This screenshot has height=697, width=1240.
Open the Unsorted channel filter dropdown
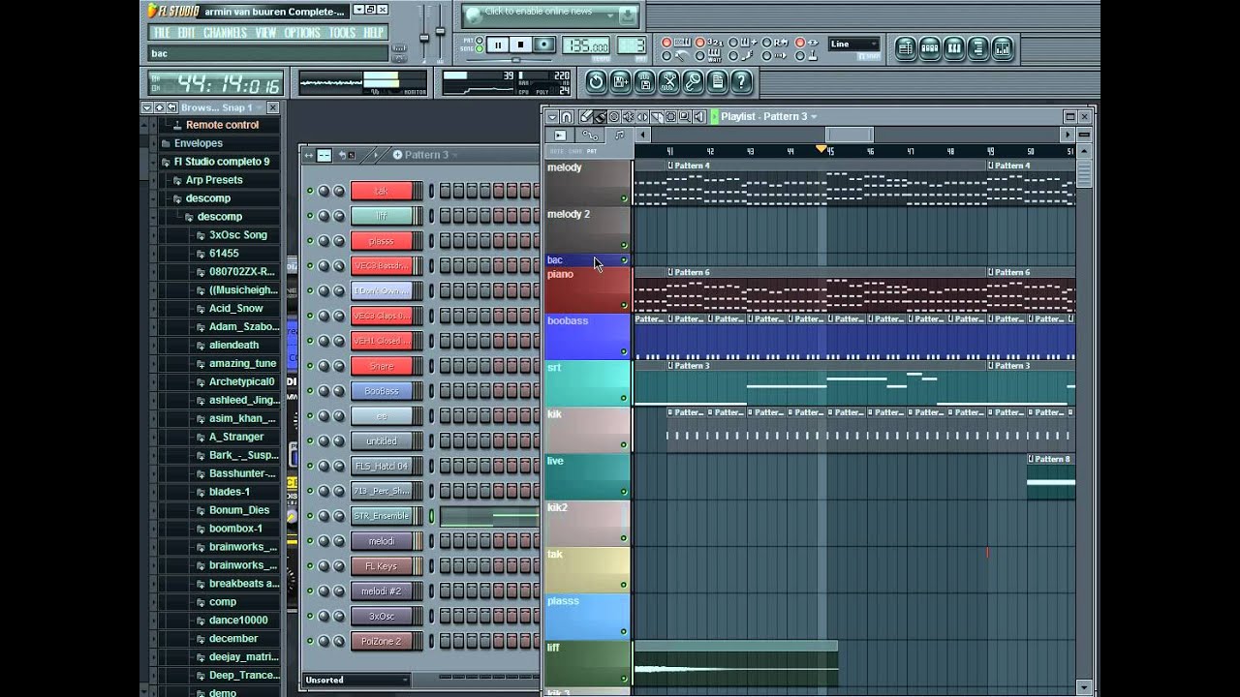[x=356, y=680]
